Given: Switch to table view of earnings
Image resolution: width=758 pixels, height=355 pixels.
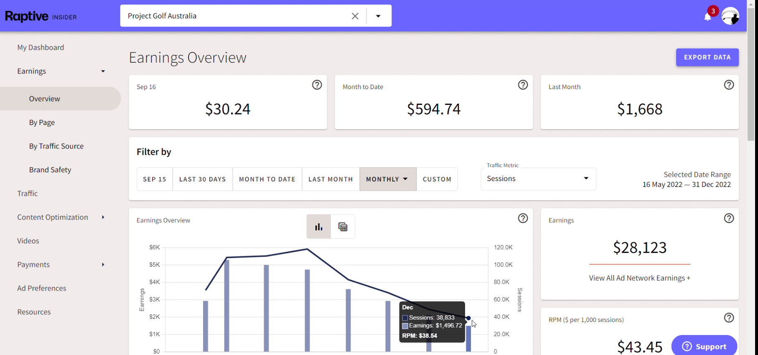Looking at the screenshot, I should [x=343, y=227].
